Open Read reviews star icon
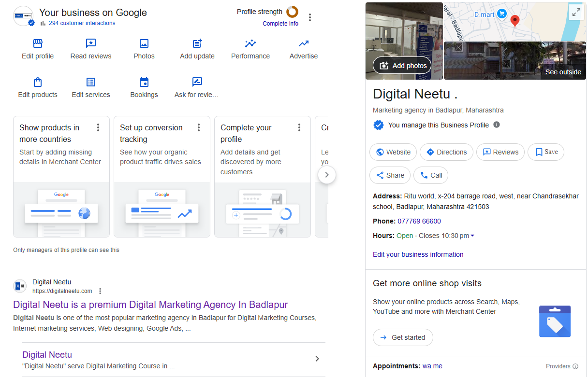 (x=91, y=43)
